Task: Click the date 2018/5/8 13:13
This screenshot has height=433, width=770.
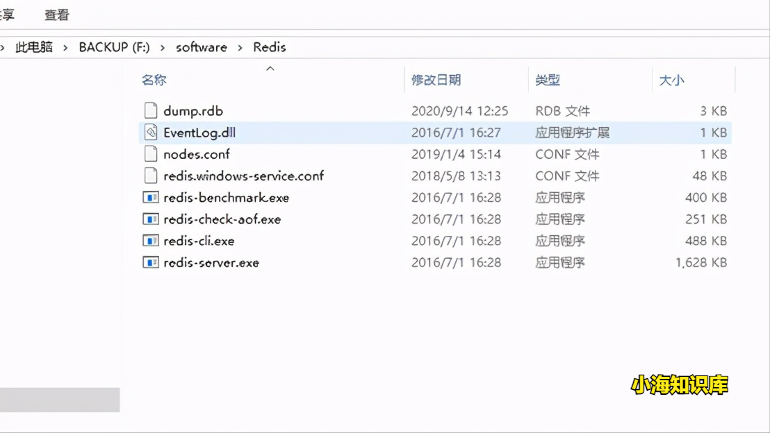Action: tap(456, 176)
